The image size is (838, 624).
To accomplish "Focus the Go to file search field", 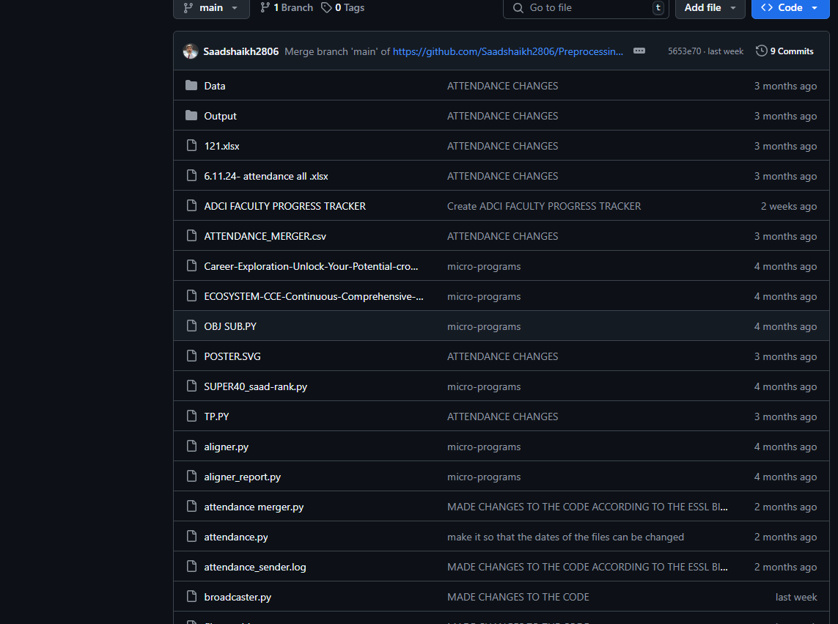I will point(586,8).
